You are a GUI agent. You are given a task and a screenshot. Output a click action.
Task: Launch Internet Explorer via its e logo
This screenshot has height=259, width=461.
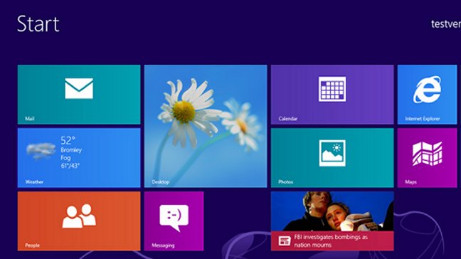pos(427,90)
